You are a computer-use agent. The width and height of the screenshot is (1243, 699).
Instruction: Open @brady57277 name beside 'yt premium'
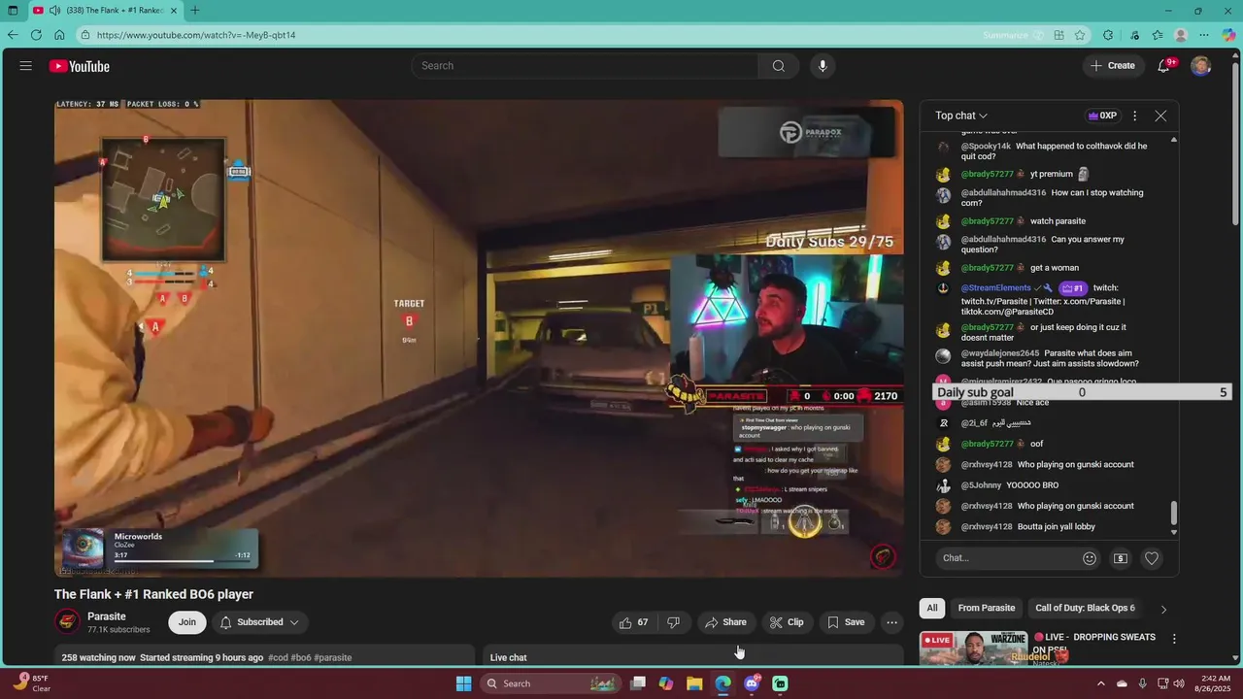click(x=988, y=175)
